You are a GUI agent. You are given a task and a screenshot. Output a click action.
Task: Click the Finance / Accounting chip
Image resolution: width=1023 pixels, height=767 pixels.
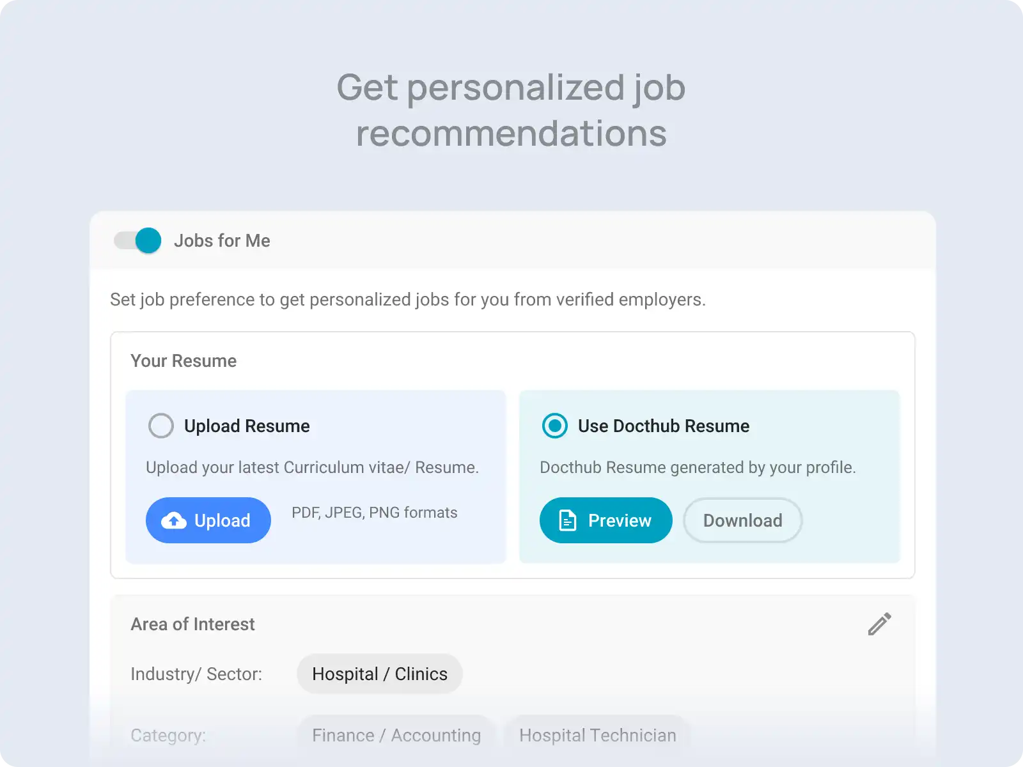coord(396,735)
